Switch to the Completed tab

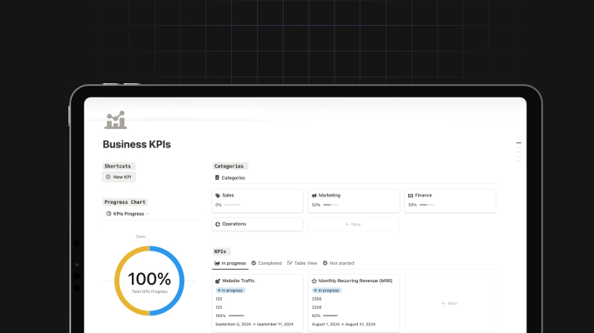click(x=266, y=263)
